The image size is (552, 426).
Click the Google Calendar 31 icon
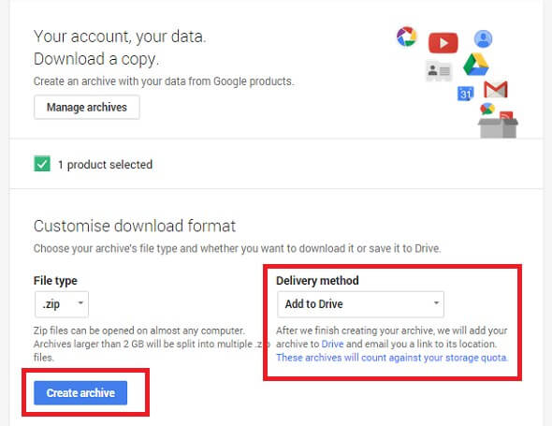click(x=465, y=94)
